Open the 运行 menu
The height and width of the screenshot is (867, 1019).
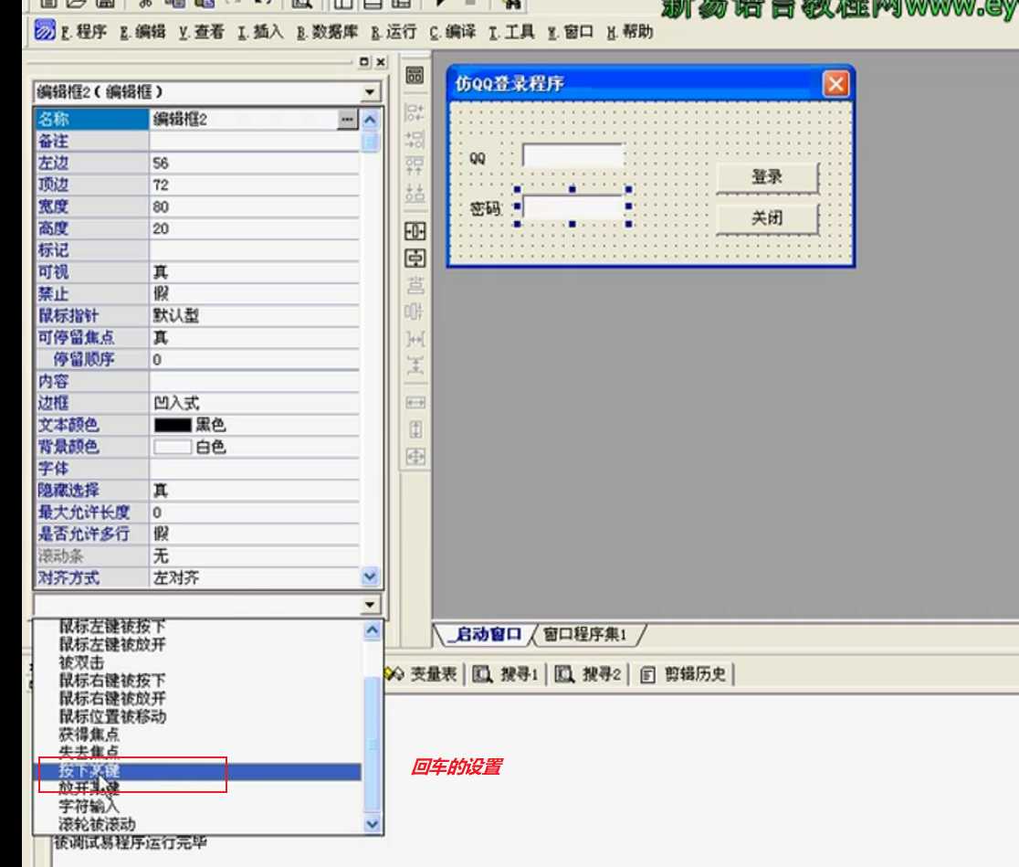point(394,31)
